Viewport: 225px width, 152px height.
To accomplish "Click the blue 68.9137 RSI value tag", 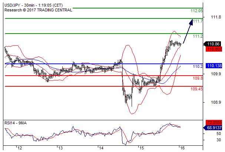I will pos(213,128).
